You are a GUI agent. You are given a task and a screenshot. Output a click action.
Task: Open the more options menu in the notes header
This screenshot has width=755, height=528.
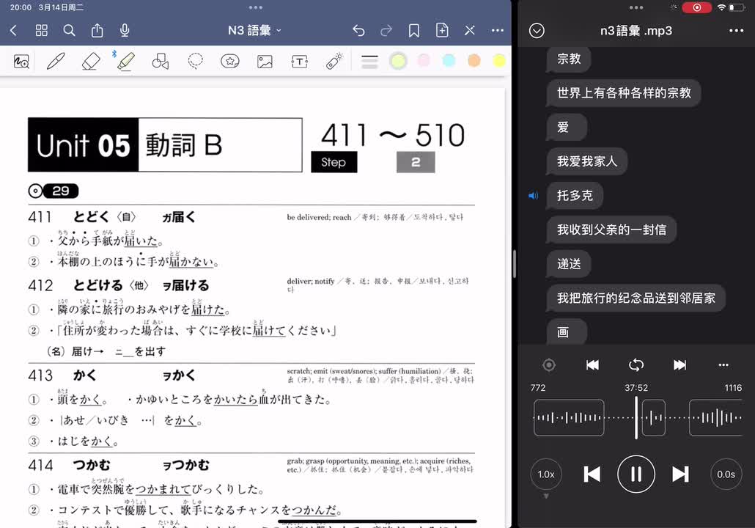click(x=498, y=30)
